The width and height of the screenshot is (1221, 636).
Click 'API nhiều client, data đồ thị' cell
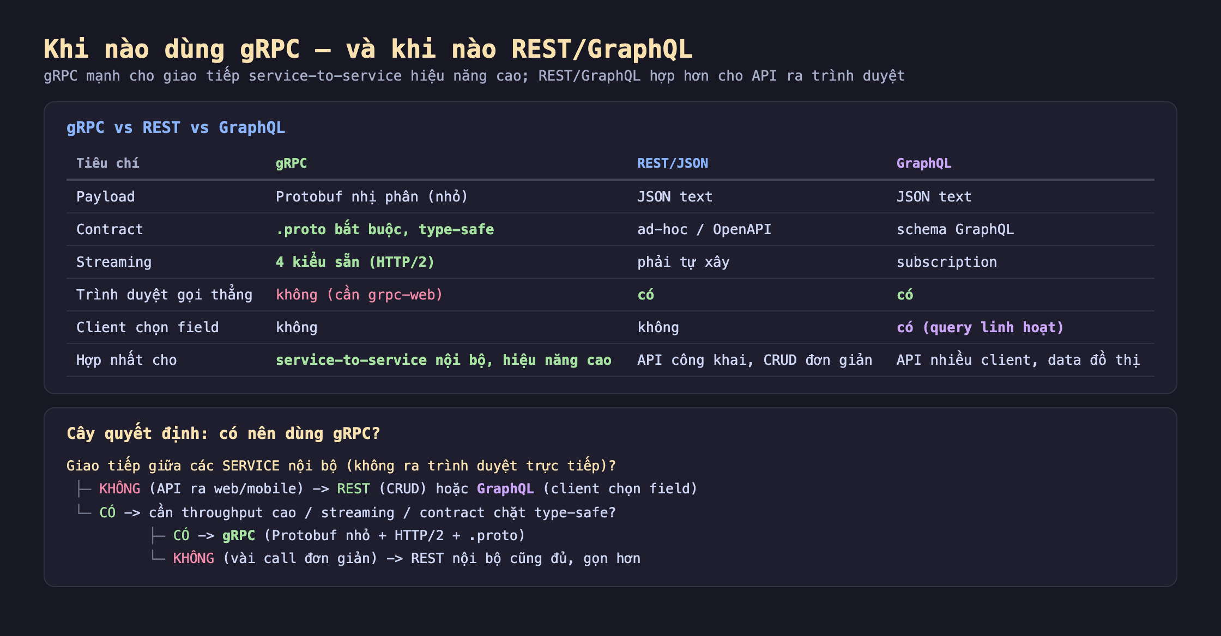click(1018, 360)
